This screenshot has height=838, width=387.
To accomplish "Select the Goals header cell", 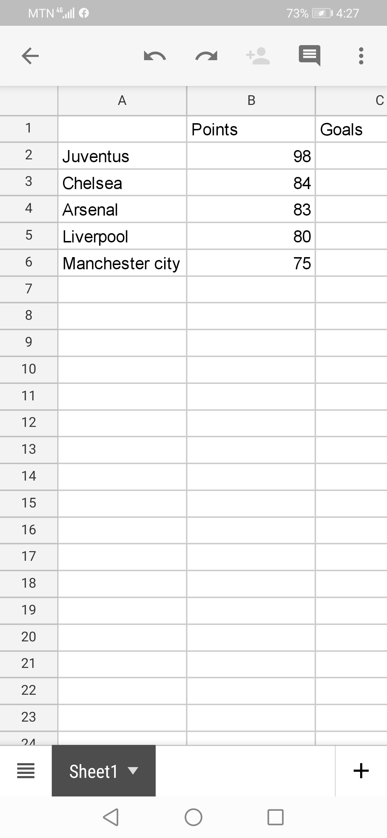I will pos(351,129).
